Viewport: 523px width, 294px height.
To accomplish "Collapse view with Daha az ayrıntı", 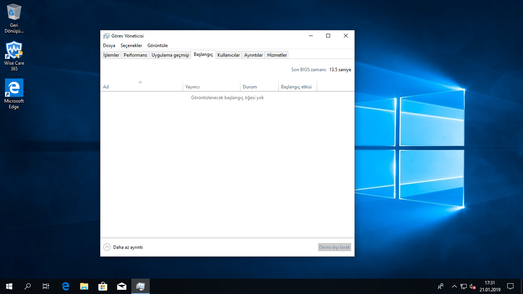I will pos(123,247).
